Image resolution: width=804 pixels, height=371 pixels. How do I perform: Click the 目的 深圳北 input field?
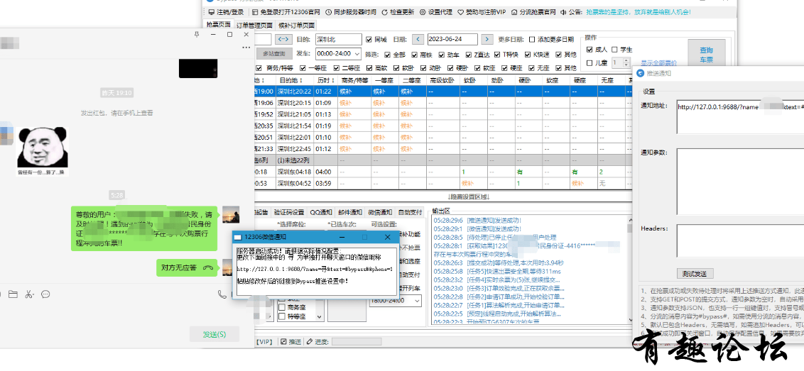pos(338,39)
